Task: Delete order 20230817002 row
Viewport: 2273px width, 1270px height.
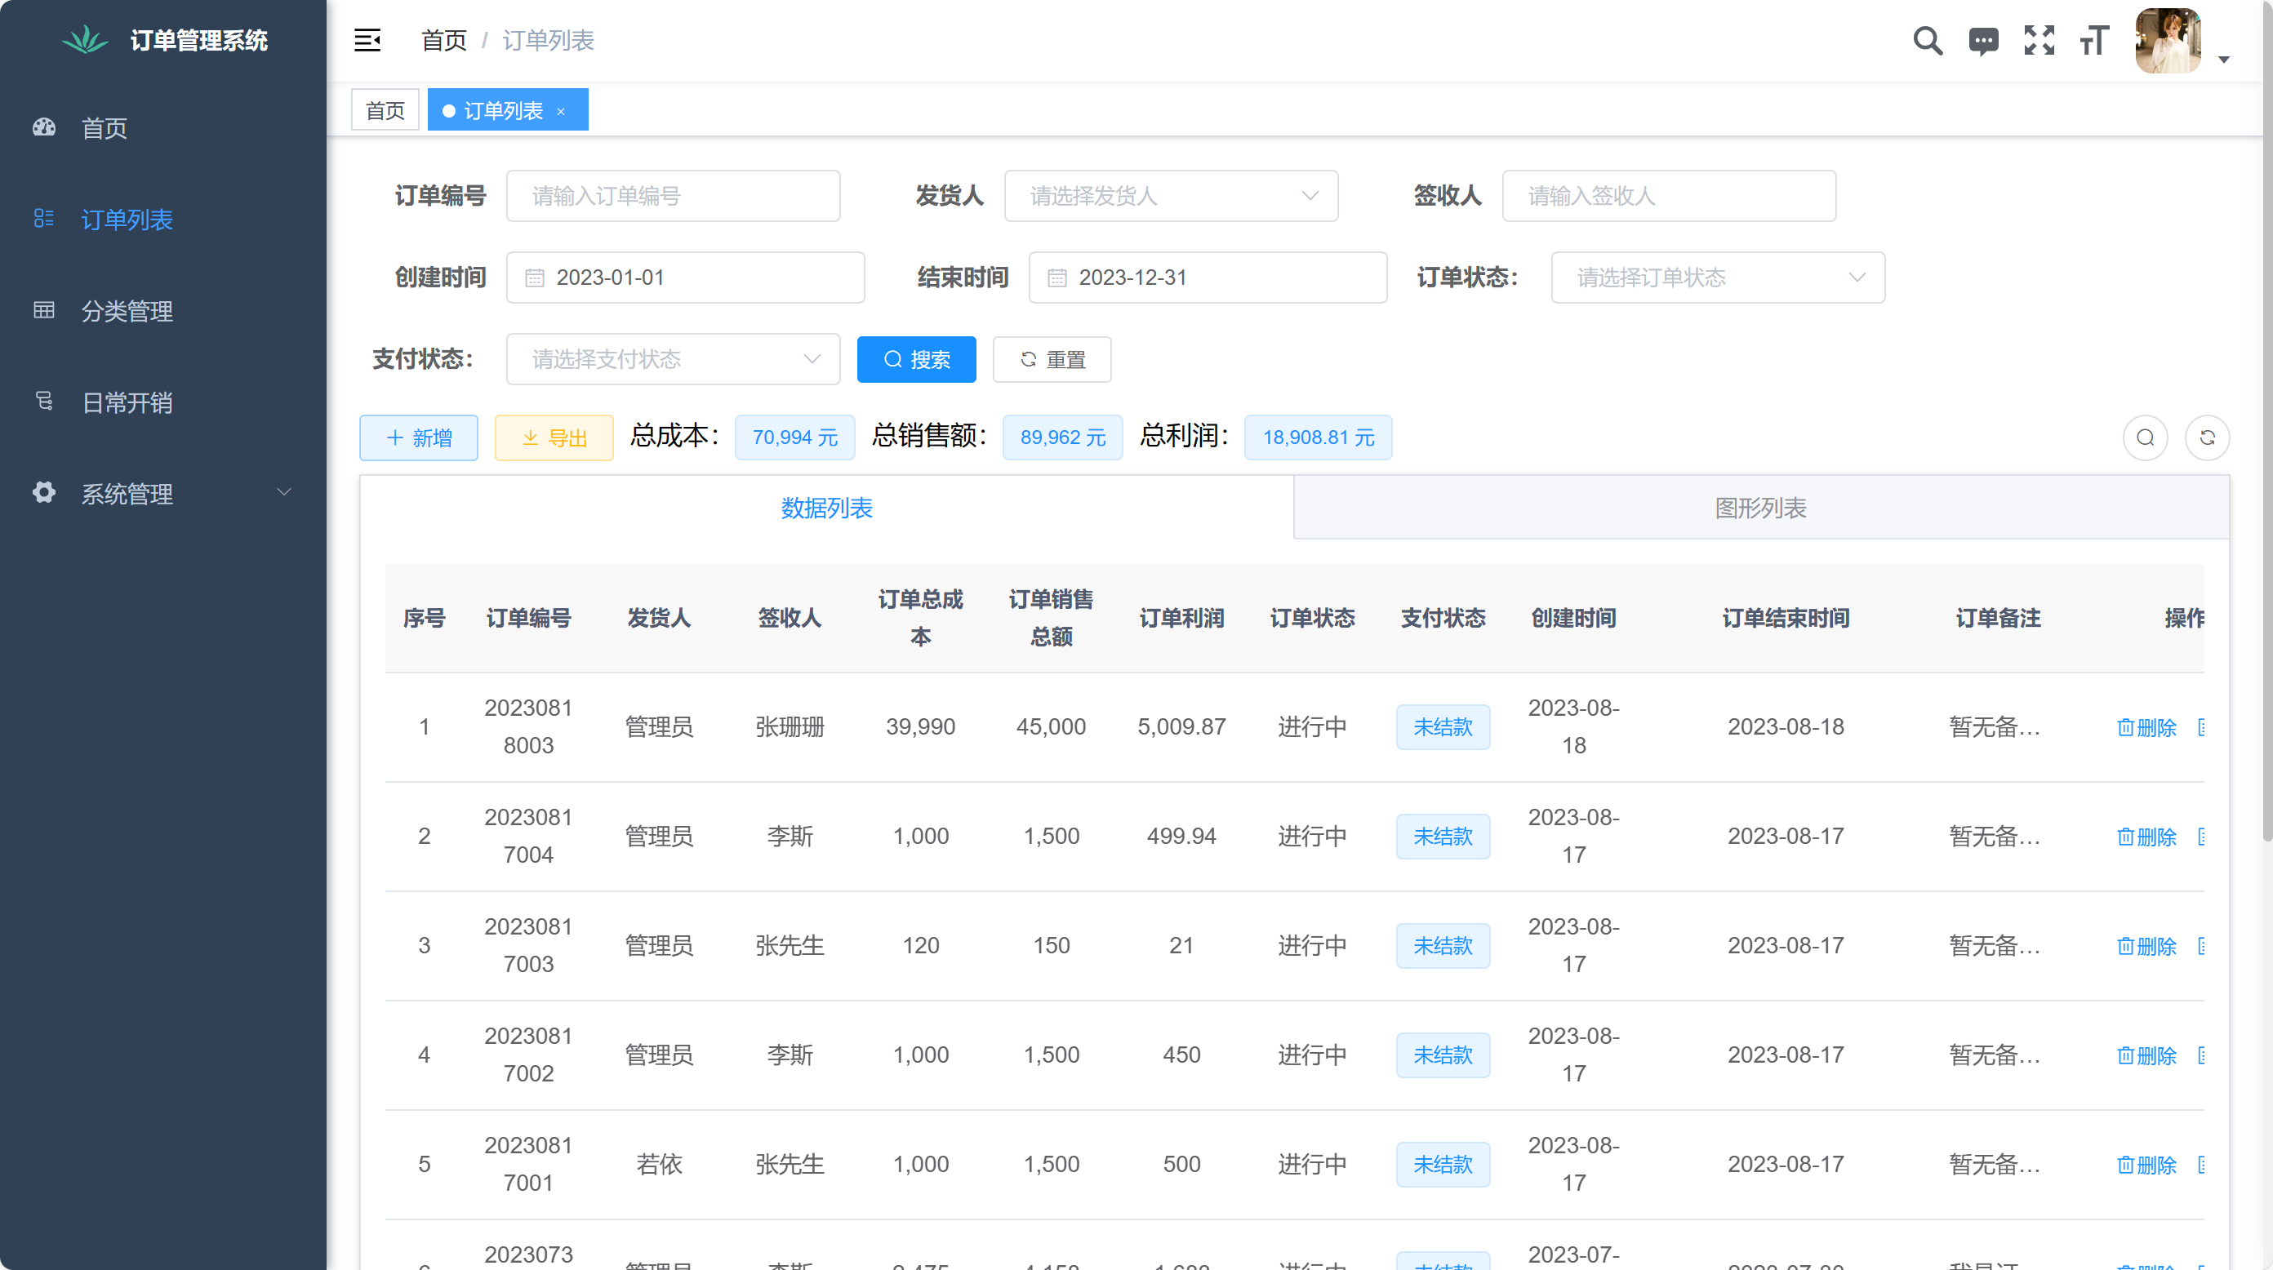Action: tap(2146, 1055)
